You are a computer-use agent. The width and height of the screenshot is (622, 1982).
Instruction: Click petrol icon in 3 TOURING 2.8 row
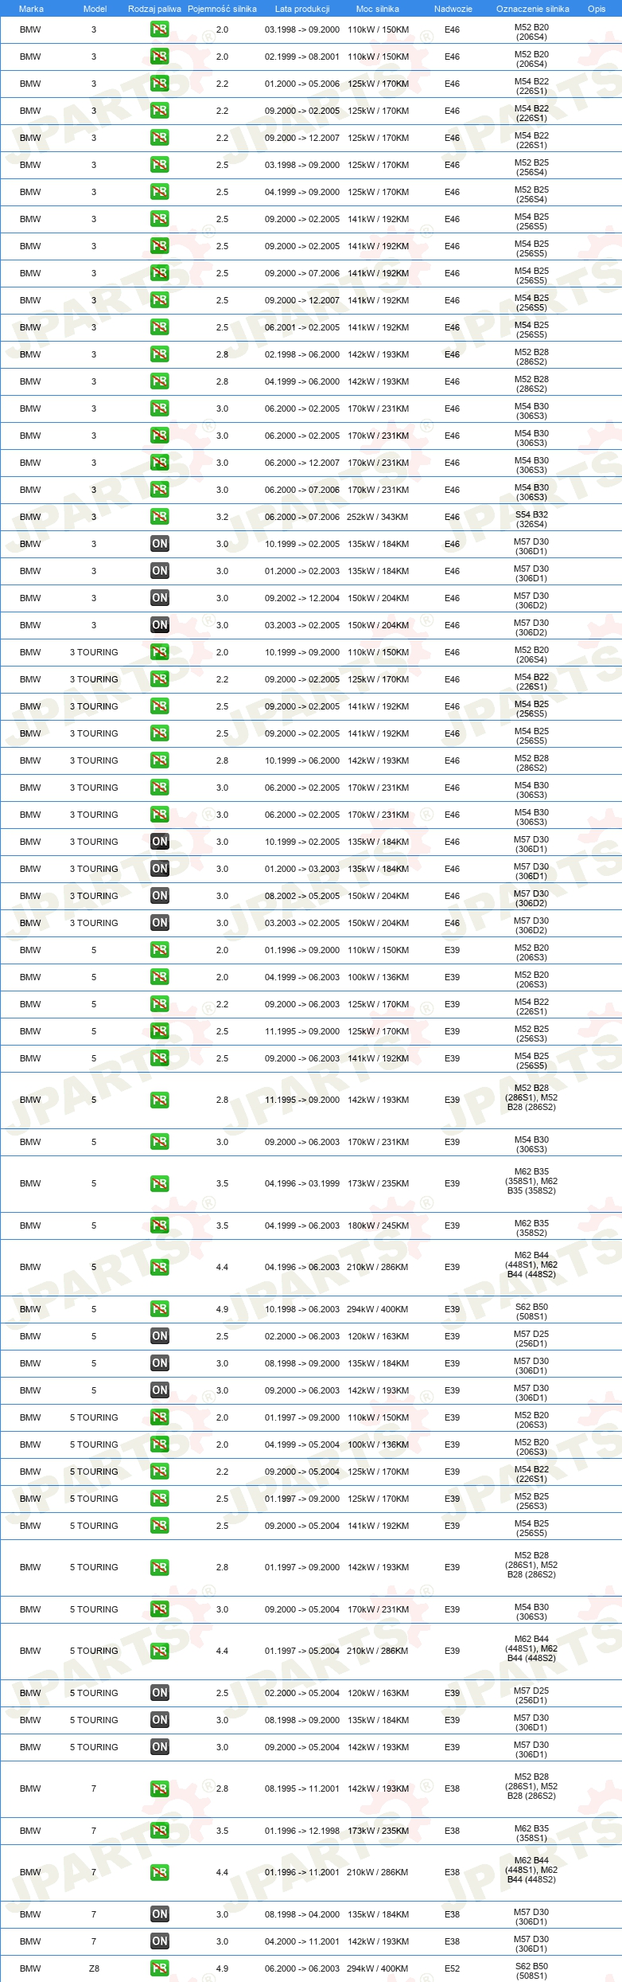pyautogui.click(x=160, y=760)
